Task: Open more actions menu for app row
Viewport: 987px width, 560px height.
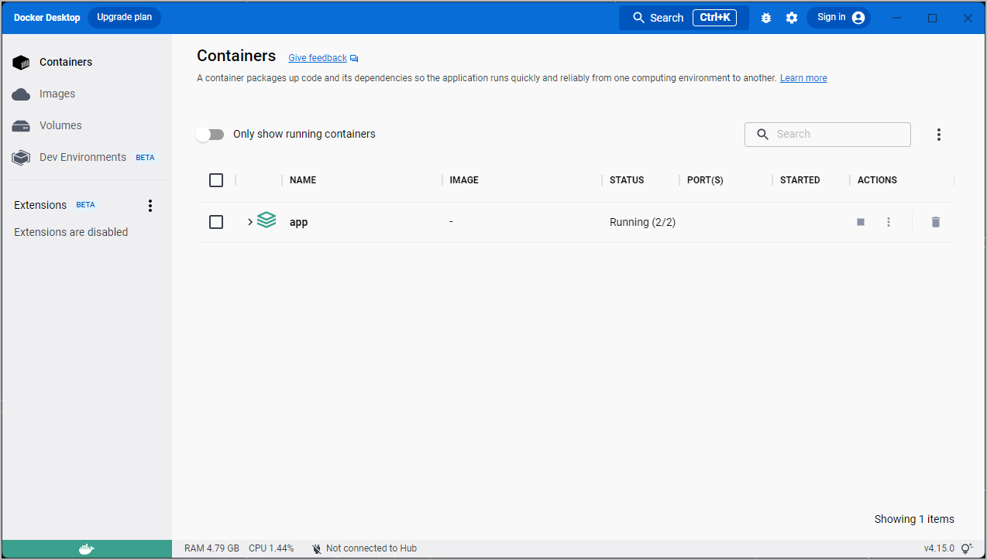Action: point(889,222)
